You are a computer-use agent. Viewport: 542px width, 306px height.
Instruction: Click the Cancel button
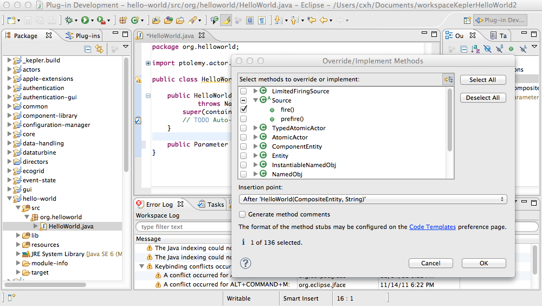point(431,263)
